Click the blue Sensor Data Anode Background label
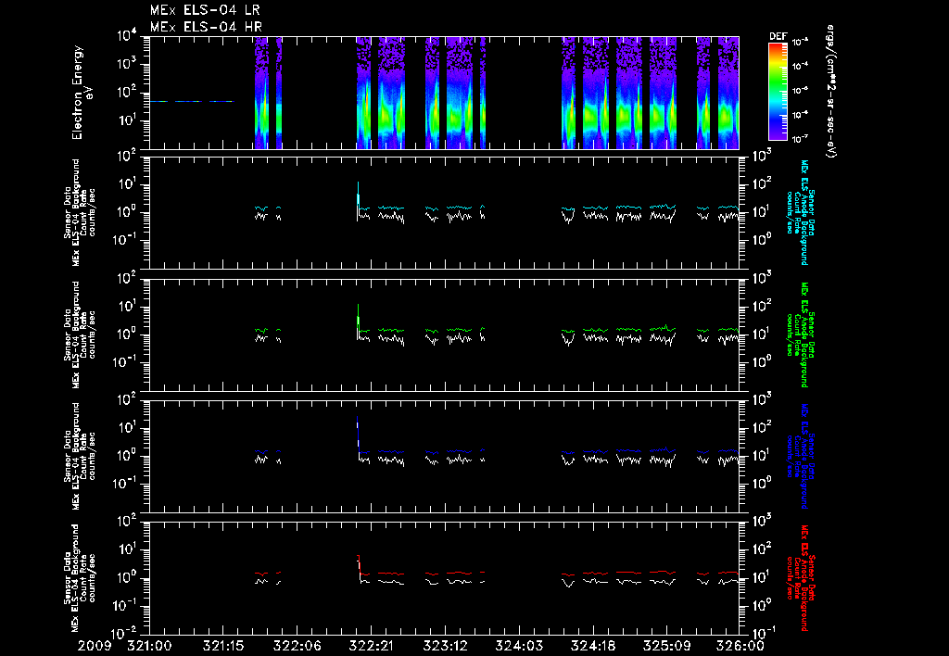This screenshot has width=949, height=656. pyautogui.click(x=800, y=456)
